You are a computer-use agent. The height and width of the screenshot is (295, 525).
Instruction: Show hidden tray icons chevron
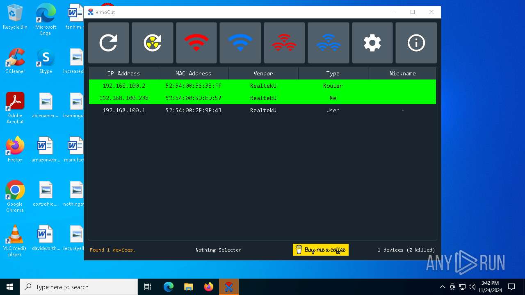click(442, 287)
